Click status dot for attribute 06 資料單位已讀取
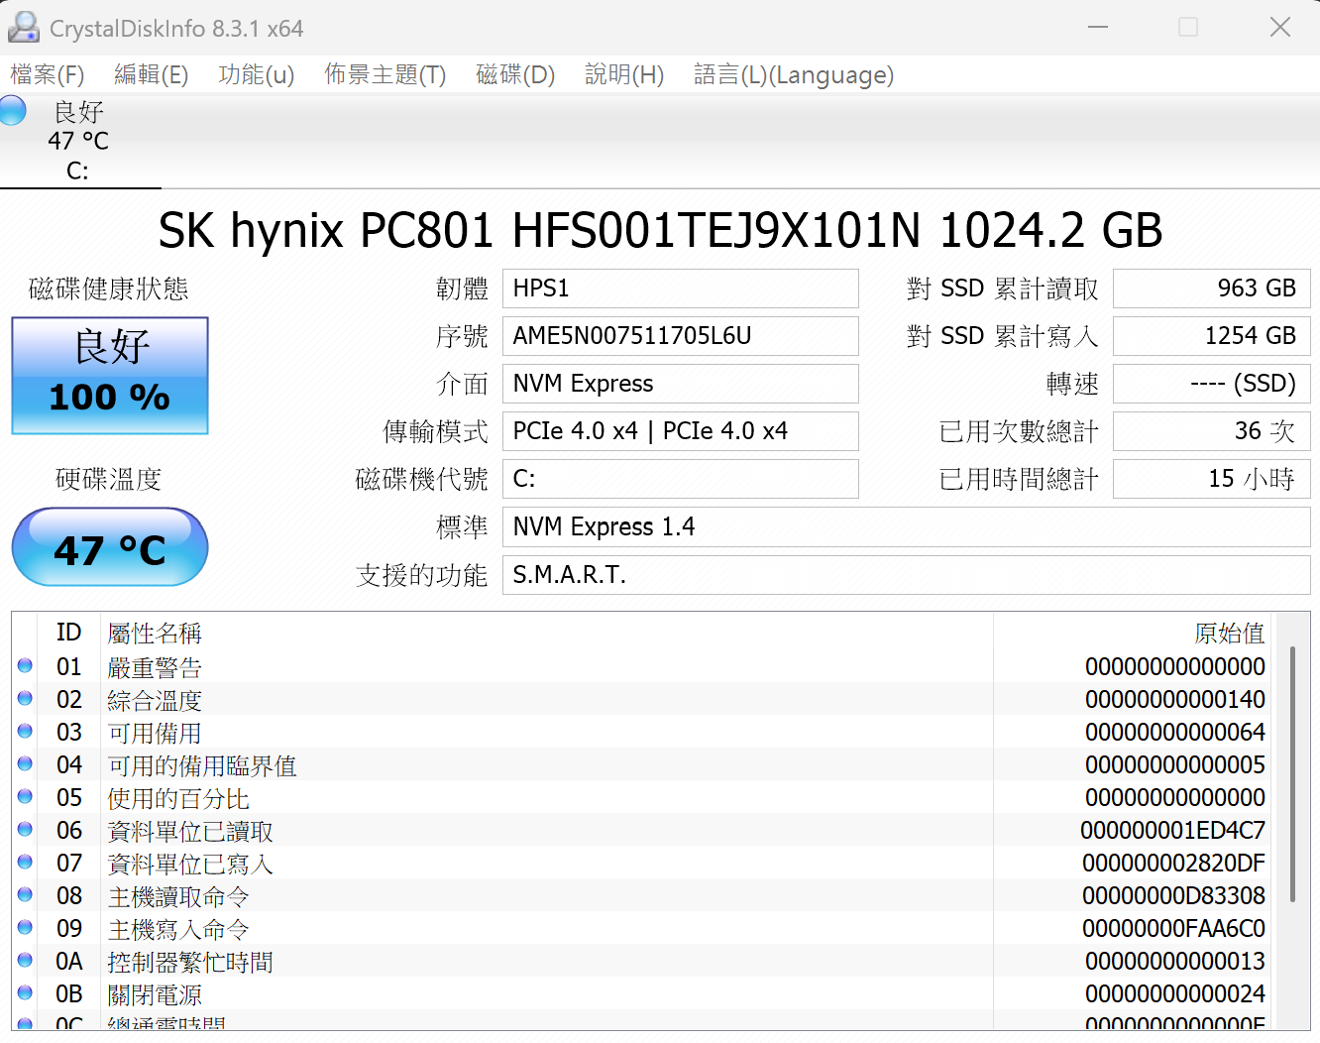 tap(26, 830)
